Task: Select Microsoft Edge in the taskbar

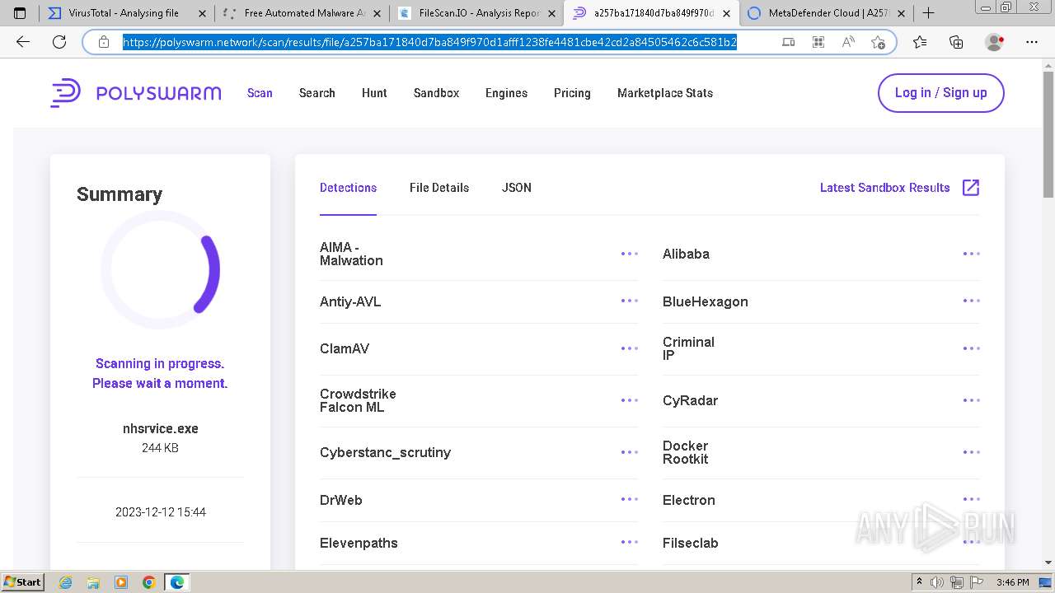Action: click(x=177, y=582)
